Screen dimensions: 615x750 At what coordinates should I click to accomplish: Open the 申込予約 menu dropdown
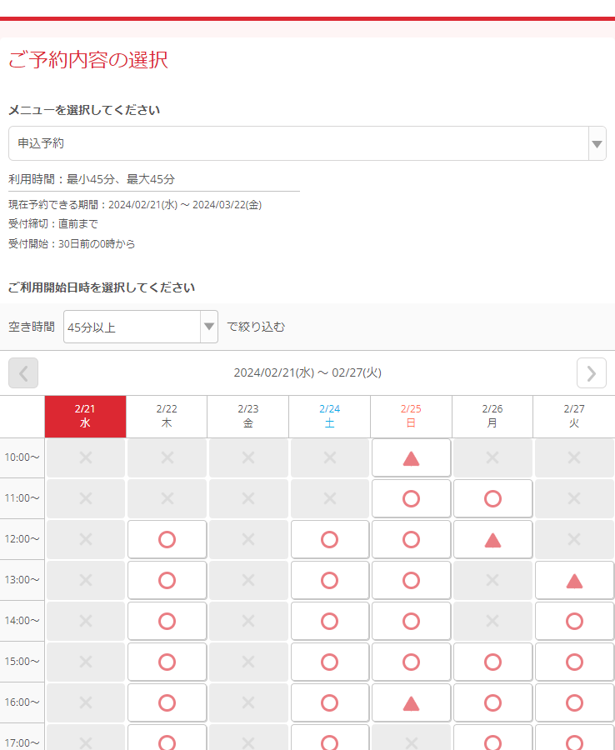pos(298,143)
